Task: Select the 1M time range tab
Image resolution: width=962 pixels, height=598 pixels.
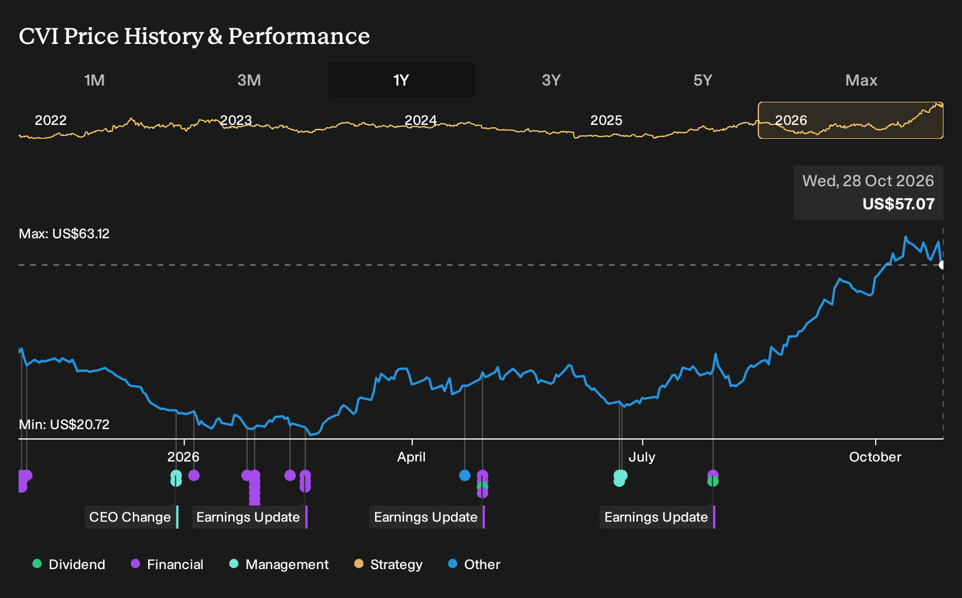Action: click(94, 80)
